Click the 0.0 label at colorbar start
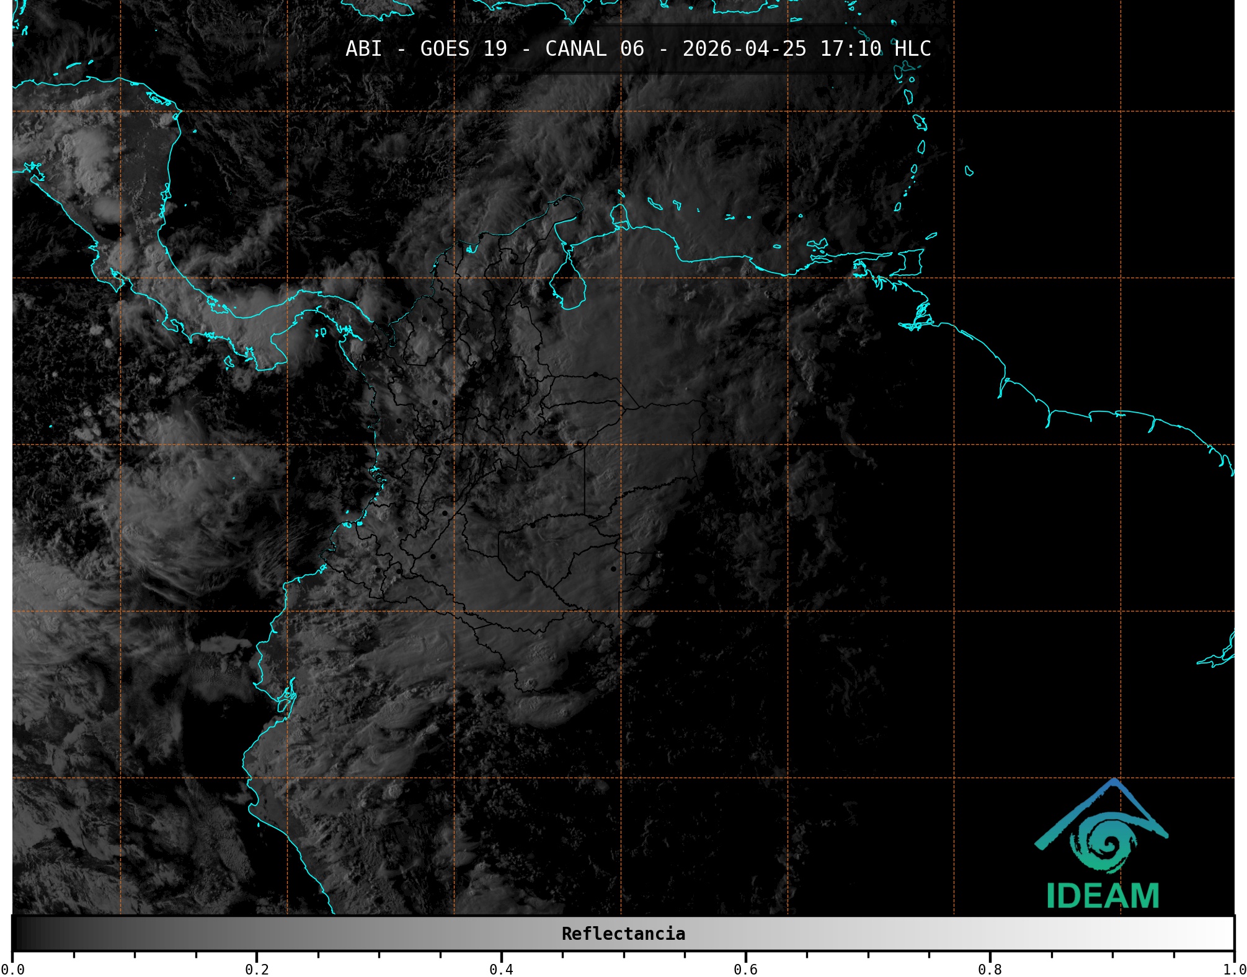 pos(12,969)
